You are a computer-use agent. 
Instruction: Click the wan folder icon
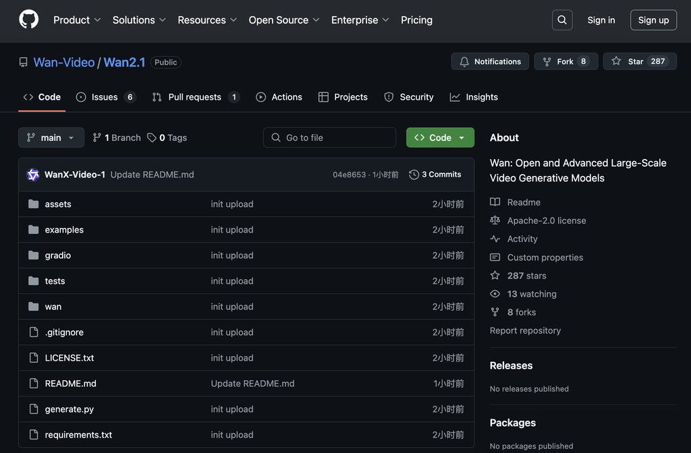coord(34,307)
